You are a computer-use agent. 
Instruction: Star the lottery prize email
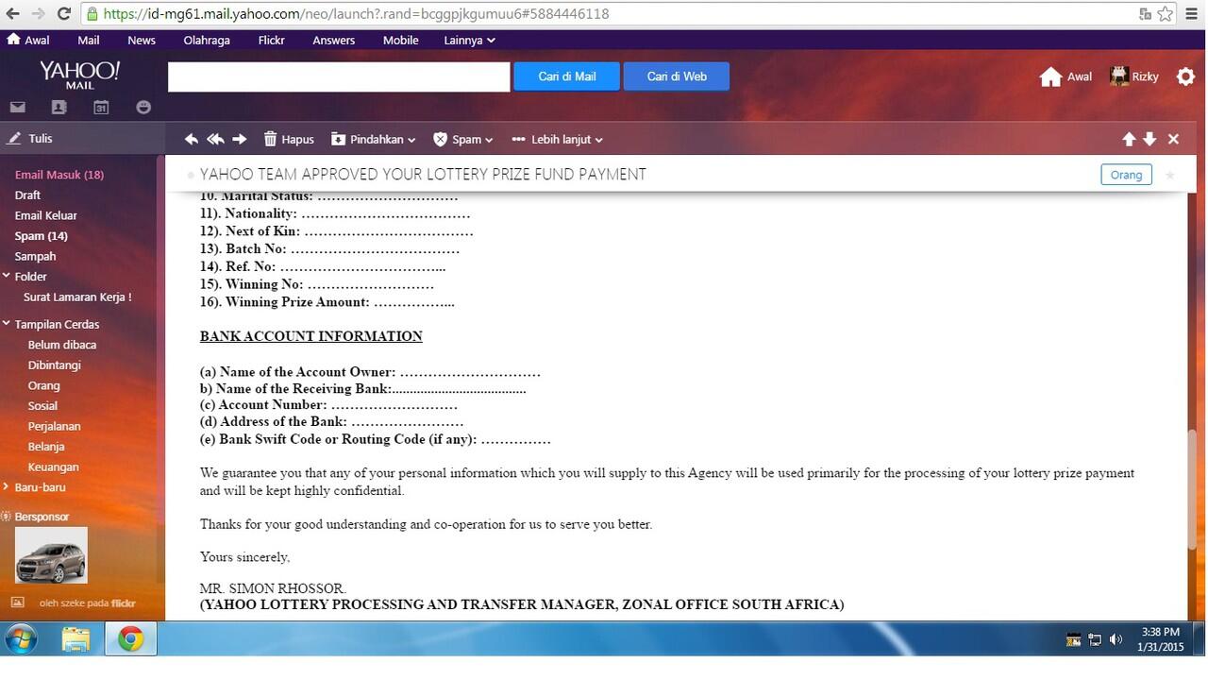click(1170, 175)
